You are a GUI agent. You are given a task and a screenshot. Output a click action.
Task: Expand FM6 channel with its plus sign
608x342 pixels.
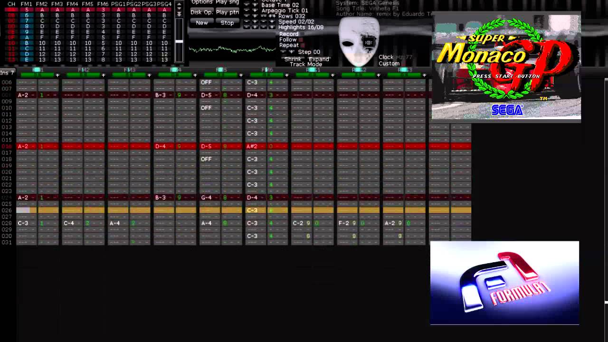tap(286, 75)
